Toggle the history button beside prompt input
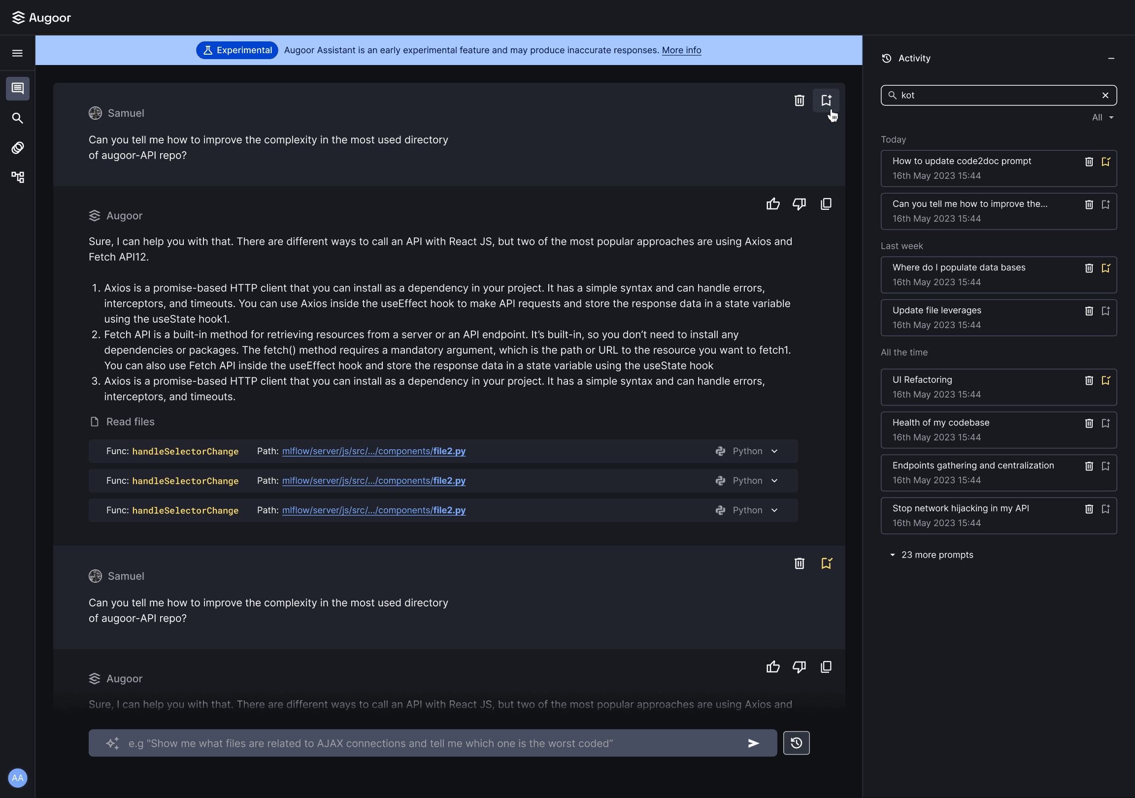1135x798 pixels. click(797, 743)
